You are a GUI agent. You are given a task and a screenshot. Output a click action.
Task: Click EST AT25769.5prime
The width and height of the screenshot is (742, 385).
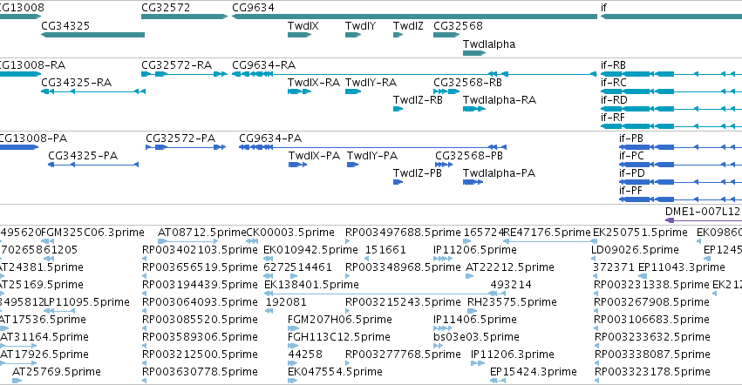[57, 372]
